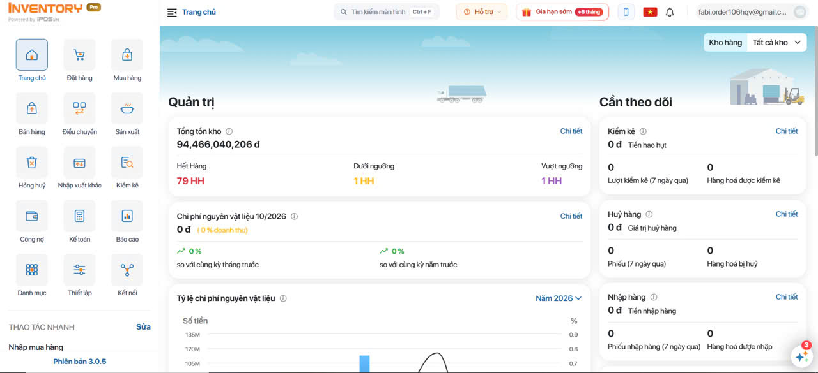Click the Phiên bản 3.0.5 version text
The width and height of the screenshot is (818, 373).
tap(80, 362)
